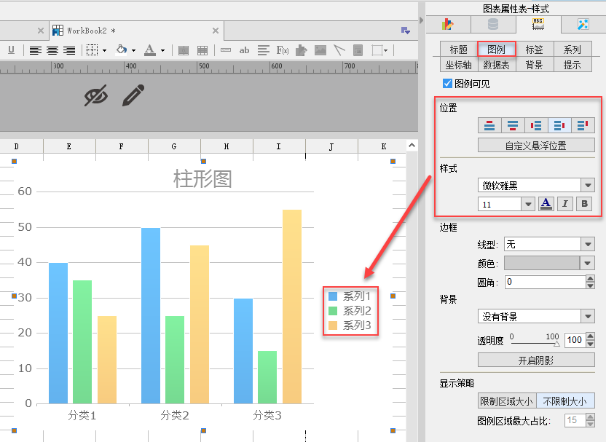Switch to the 数据表 style tab

497,65
